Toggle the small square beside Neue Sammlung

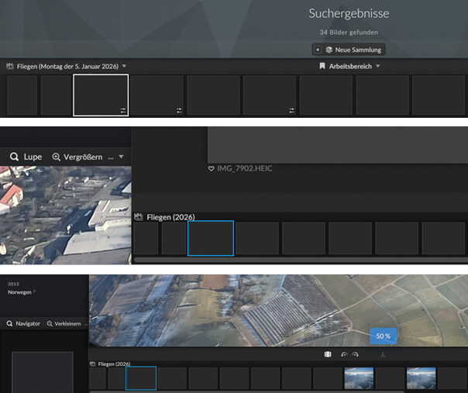tap(317, 50)
